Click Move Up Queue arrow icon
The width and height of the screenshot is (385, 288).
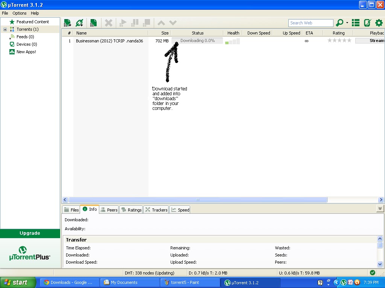pyautogui.click(x=161, y=23)
